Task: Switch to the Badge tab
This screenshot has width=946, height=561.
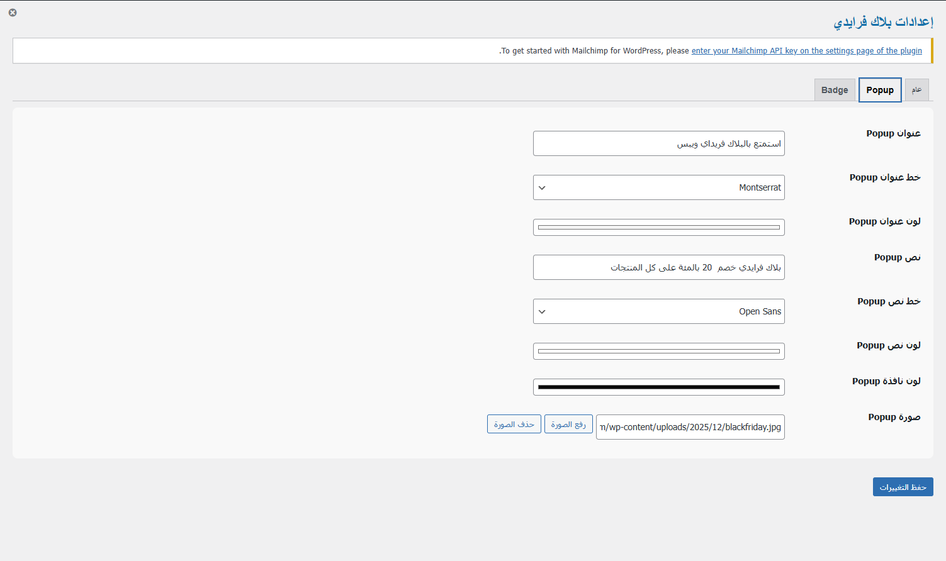Action: 835,90
